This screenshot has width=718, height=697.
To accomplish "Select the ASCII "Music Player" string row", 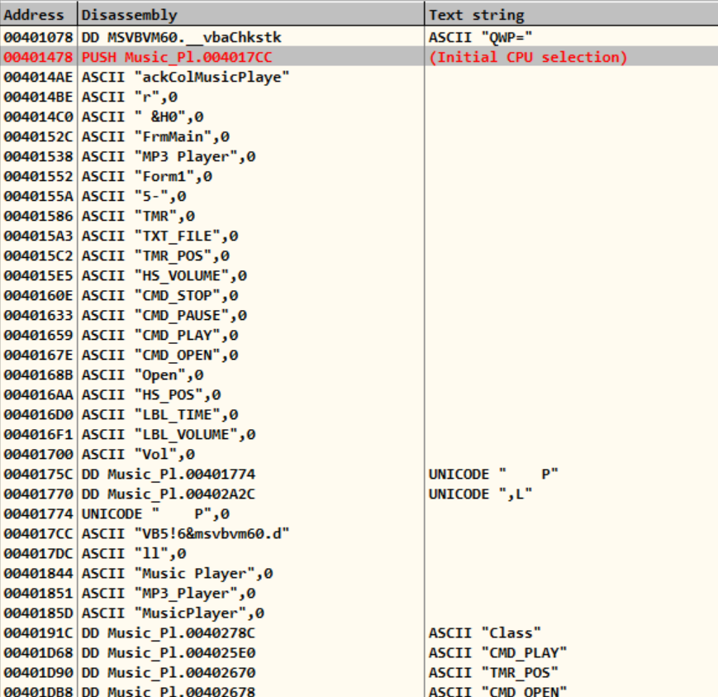I will pos(359,573).
